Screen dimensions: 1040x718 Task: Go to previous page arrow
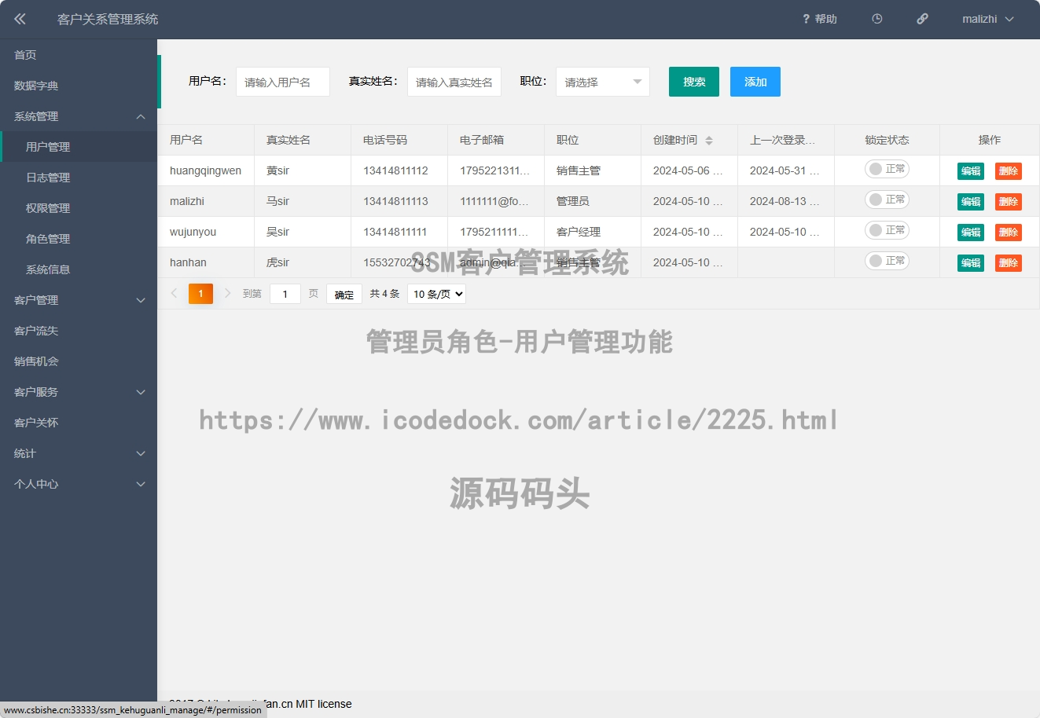point(174,293)
